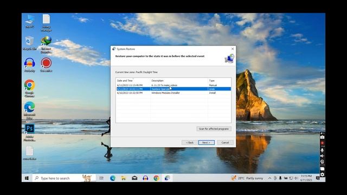This screenshot has height=195, width=347.
Task: Launch Google Chrome desktop shortcut
Action: coord(29,88)
